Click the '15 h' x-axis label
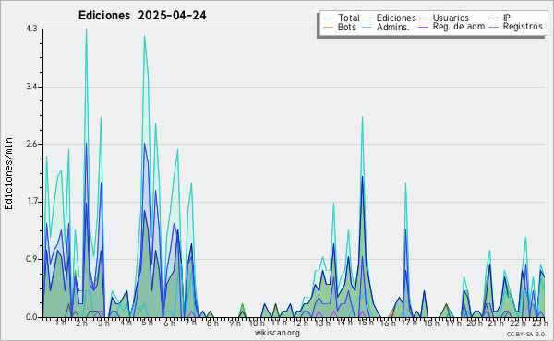Viewport: 554px width, 341px height. click(366, 323)
